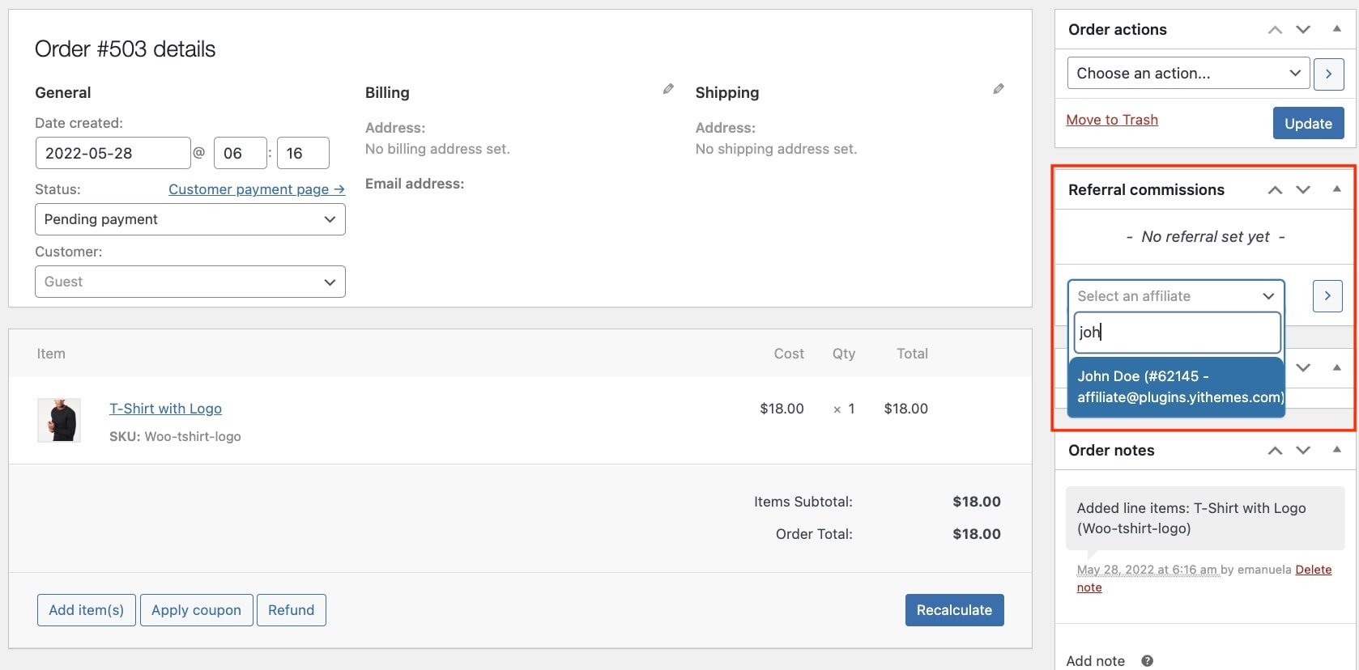Image resolution: width=1359 pixels, height=670 pixels.
Task: Collapse the Order actions panel
Action: coord(1336,29)
